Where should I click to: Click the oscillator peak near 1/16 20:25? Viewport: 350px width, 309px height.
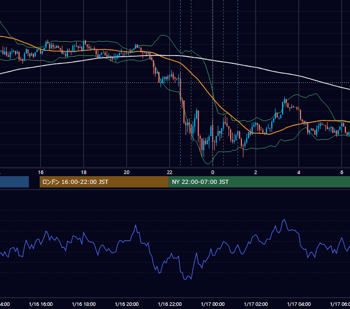[135, 226]
